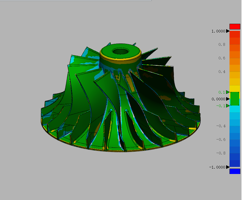Click the blue under-range swatch below legend

pos(235,171)
